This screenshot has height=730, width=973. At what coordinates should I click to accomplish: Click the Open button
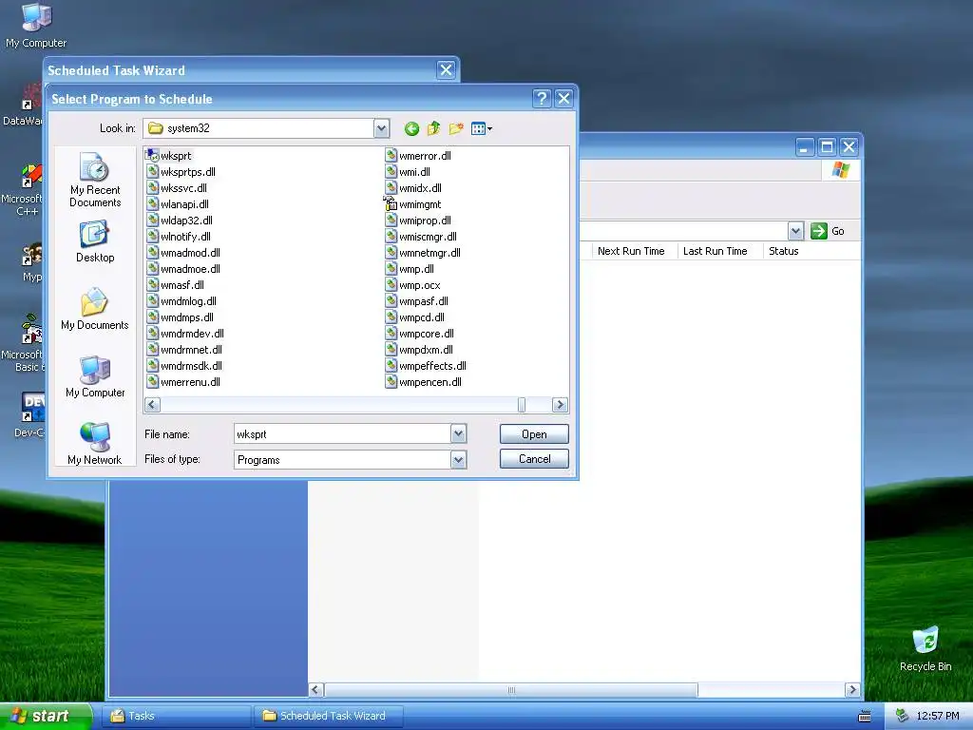pos(534,433)
